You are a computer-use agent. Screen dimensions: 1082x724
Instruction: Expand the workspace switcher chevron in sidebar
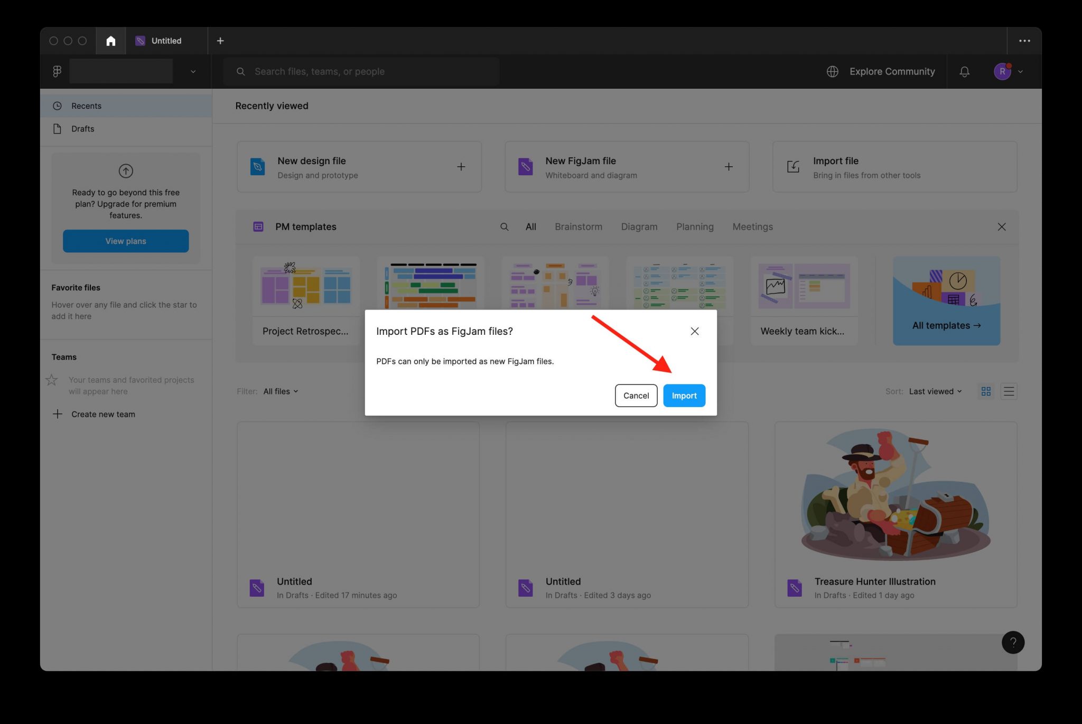coord(193,71)
